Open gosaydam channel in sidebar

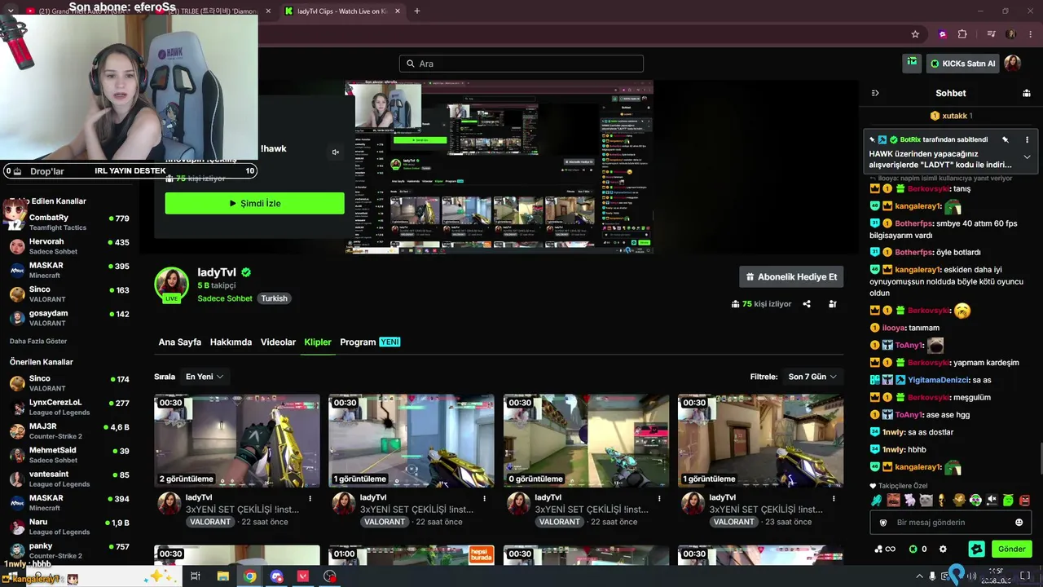tap(69, 318)
